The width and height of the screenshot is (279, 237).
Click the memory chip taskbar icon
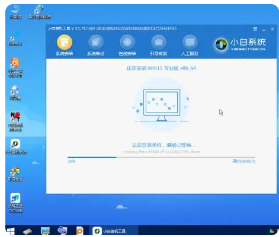pyautogui.click(x=27, y=231)
